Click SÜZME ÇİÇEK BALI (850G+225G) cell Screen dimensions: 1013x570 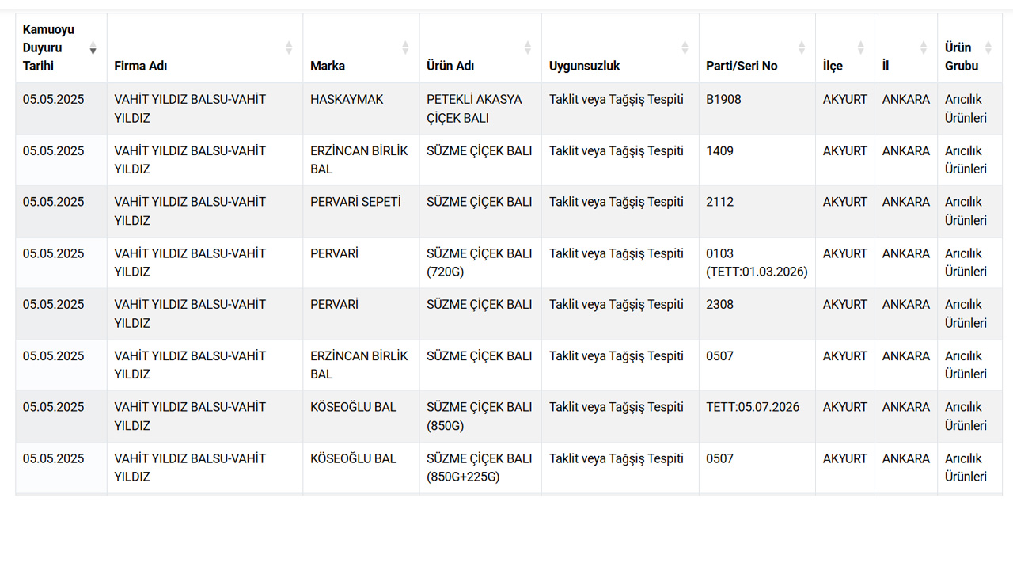pyautogui.click(x=480, y=468)
